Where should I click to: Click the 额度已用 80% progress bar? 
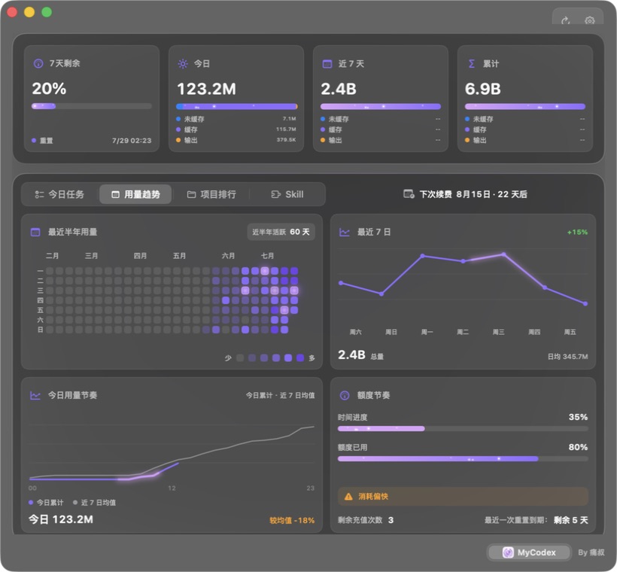(463, 459)
